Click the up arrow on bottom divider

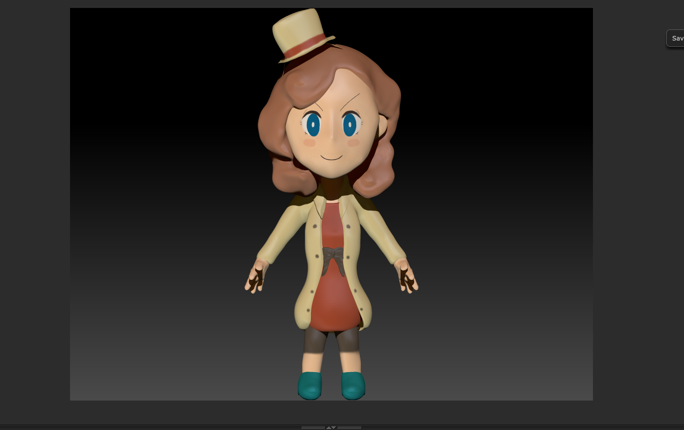329,427
